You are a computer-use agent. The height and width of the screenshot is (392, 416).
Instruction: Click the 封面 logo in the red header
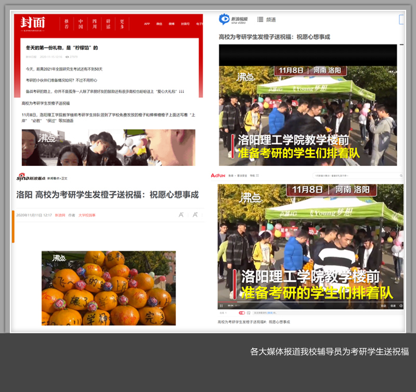(x=33, y=23)
